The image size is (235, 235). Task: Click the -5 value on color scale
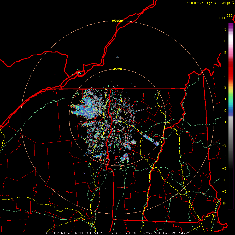click(224, 169)
